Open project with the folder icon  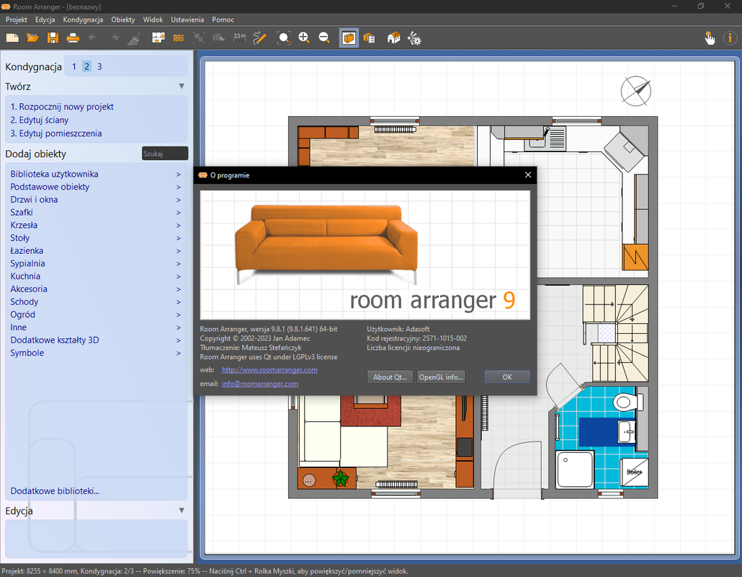point(32,38)
